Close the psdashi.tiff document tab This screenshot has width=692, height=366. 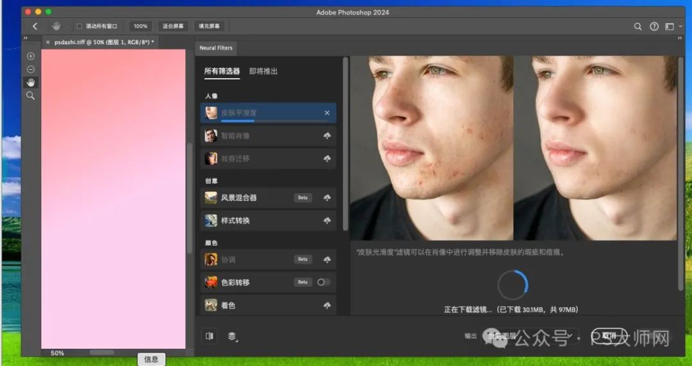(x=47, y=42)
